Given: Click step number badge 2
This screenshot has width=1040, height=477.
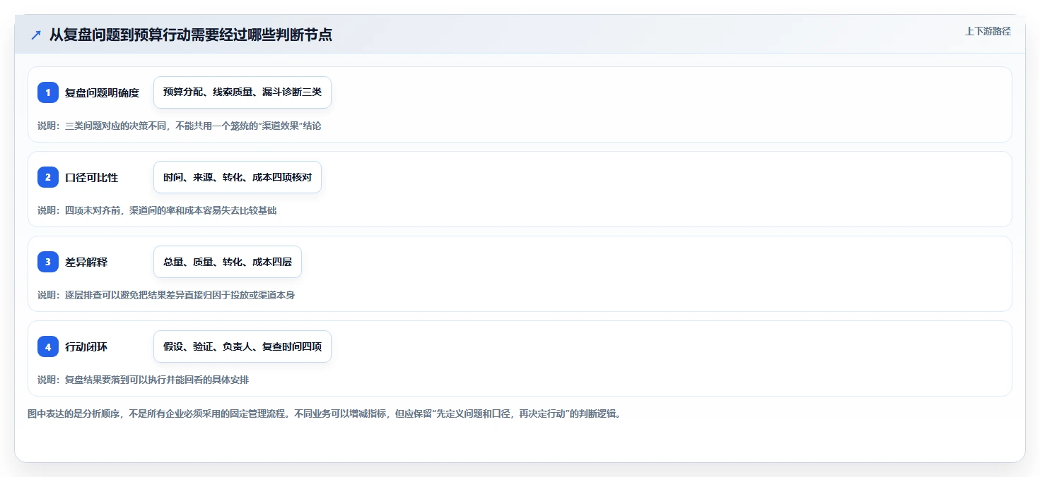Looking at the screenshot, I should [x=48, y=177].
